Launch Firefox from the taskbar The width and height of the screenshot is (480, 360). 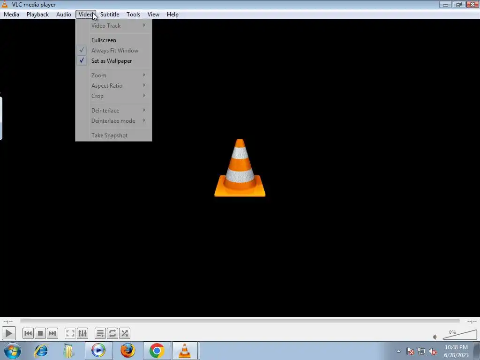coord(127,351)
